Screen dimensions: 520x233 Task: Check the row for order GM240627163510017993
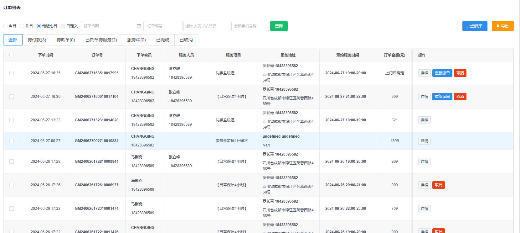[x=12, y=73]
